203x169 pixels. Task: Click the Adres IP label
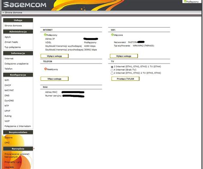pyautogui.click(x=50, y=39)
